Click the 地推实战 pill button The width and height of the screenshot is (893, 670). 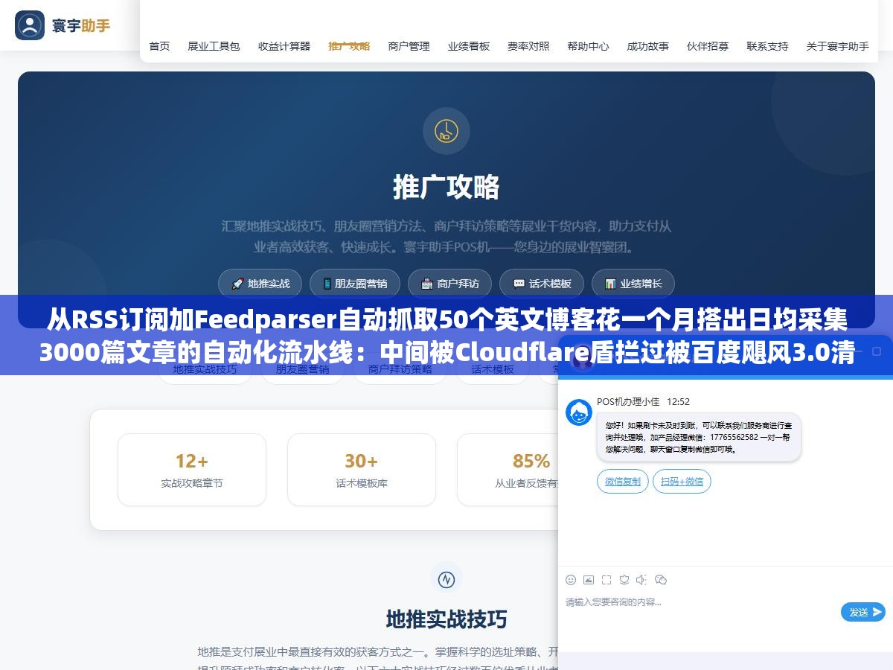260,284
